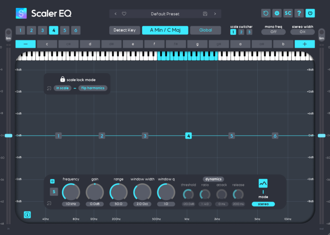330x235 pixels.
Task: Save preset using the floppy disk icon
Action: point(205,14)
